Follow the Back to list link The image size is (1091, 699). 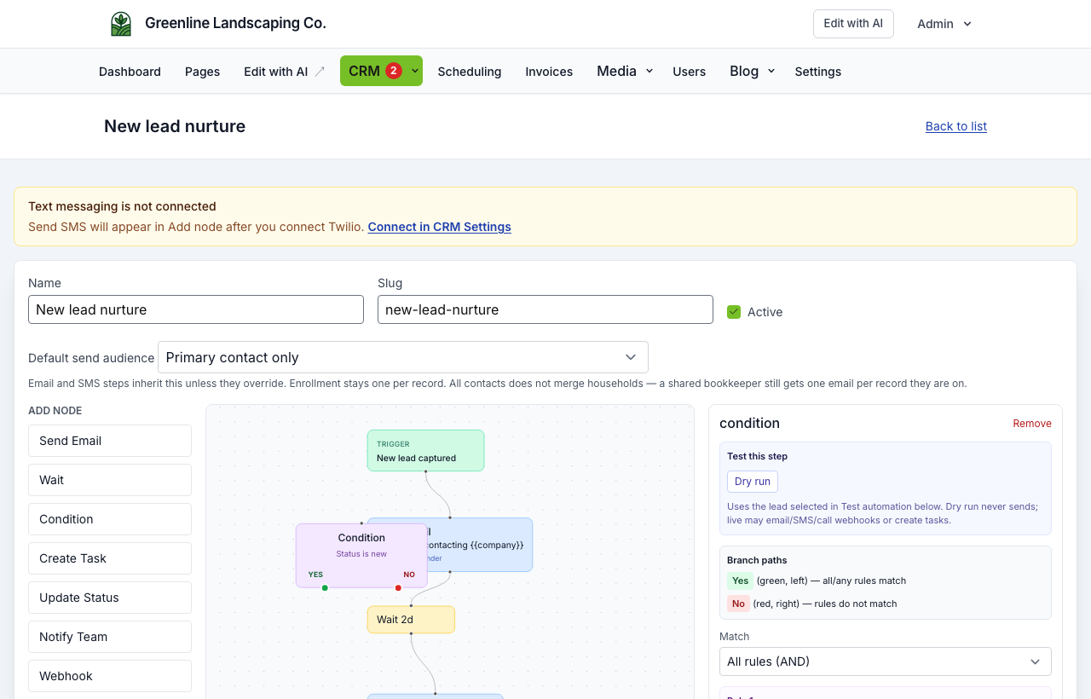956,126
